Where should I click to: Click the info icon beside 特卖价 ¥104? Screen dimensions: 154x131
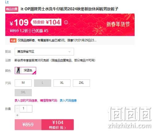tap(66, 22)
